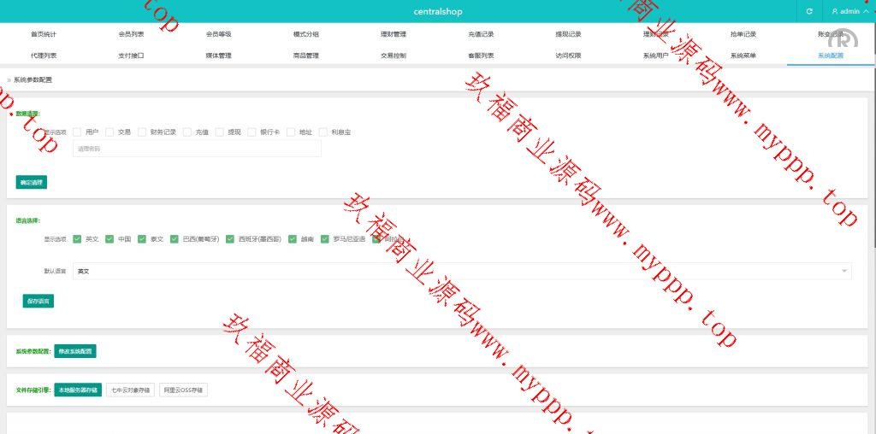Open the 商品管理 menu tab
876x434 pixels.
[305, 56]
